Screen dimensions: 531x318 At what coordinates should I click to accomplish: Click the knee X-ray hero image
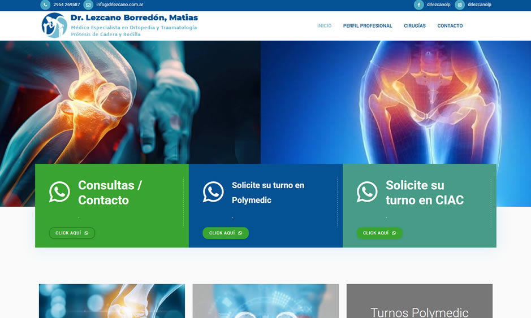pos(131,102)
